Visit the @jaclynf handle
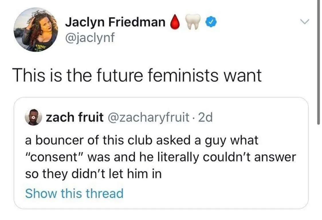322x220 pixels. 89,37
